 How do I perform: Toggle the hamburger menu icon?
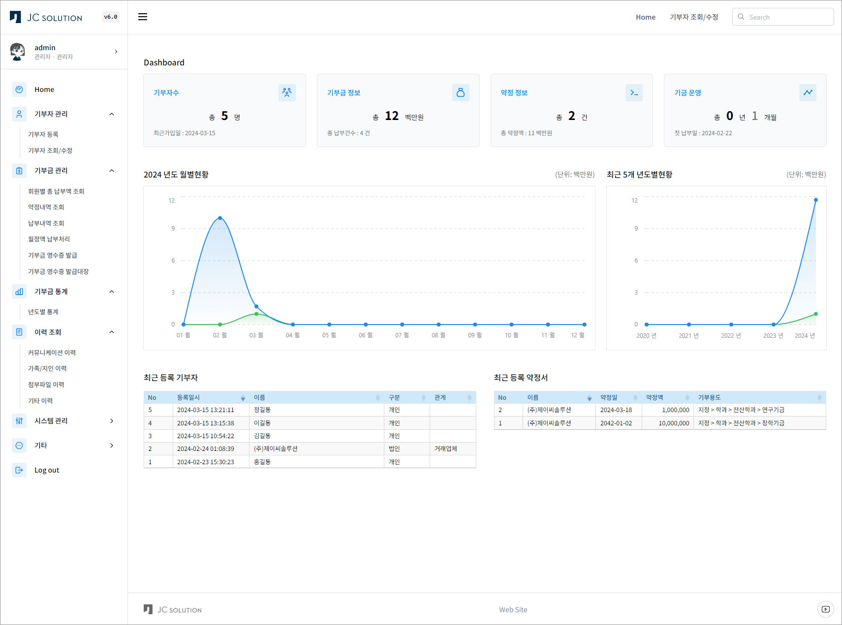pos(143,17)
